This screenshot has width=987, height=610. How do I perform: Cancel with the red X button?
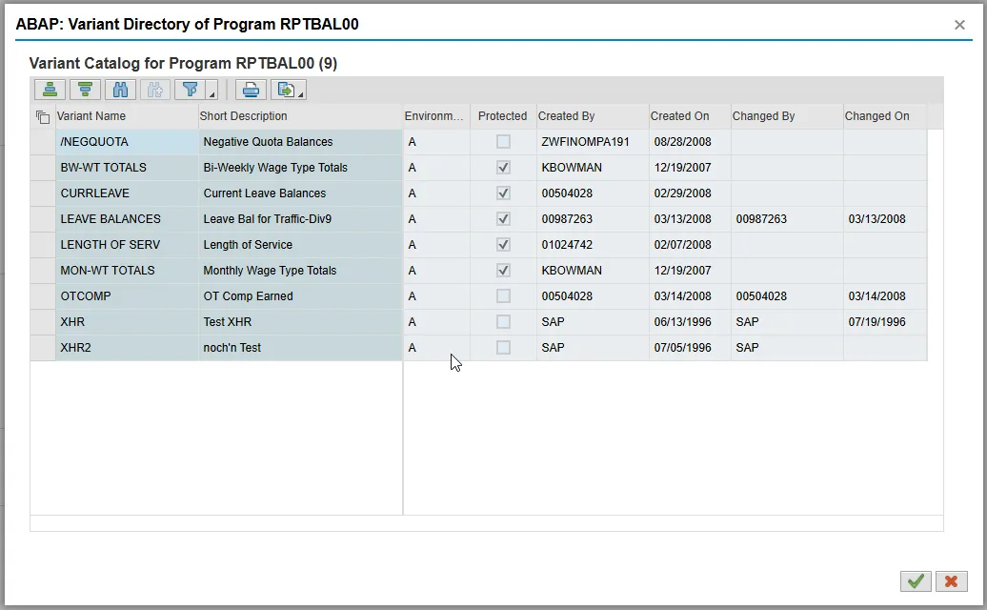coord(951,580)
